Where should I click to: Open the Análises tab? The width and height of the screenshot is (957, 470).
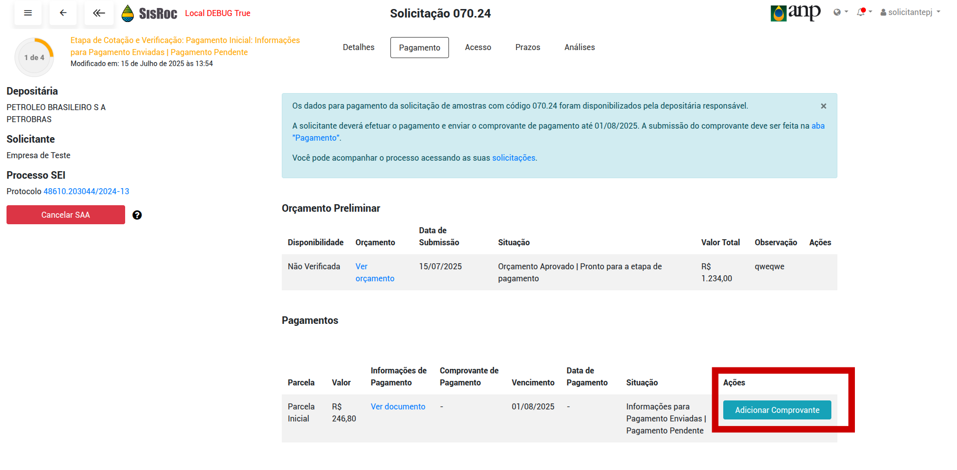pyautogui.click(x=579, y=47)
